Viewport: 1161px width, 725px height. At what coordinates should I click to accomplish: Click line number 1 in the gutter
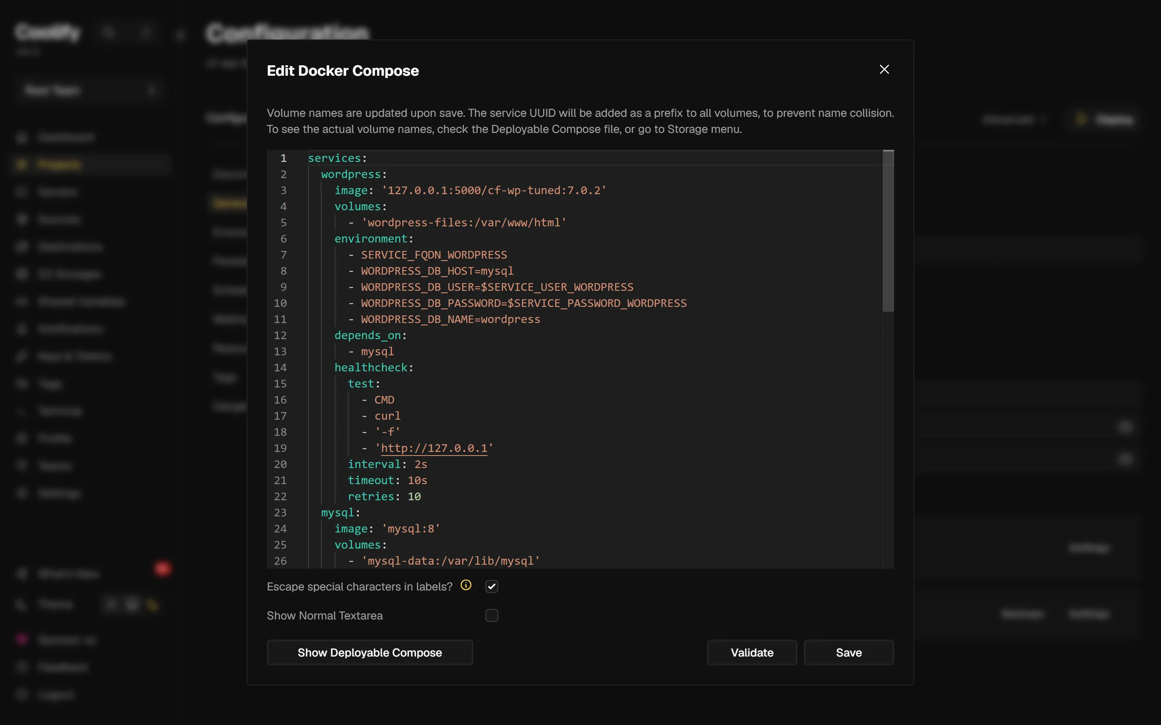[x=283, y=158]
